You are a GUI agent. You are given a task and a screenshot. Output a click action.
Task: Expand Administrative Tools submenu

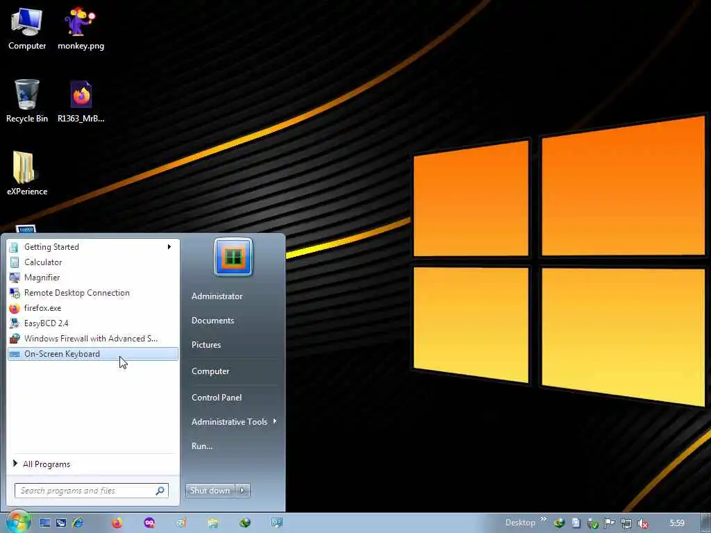[233, 421]
